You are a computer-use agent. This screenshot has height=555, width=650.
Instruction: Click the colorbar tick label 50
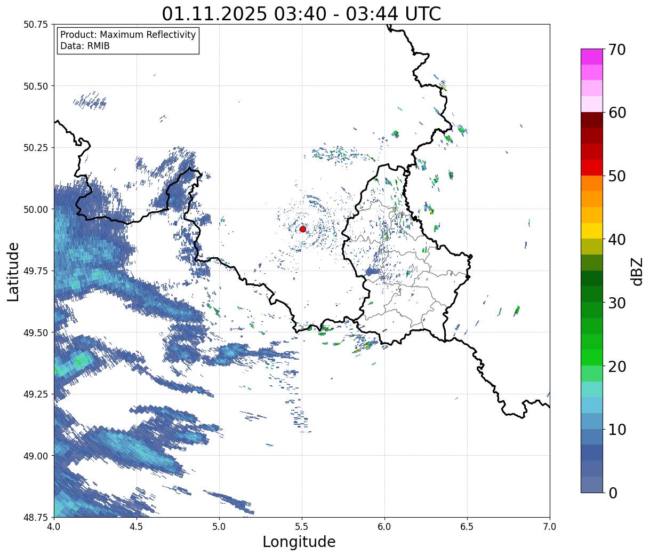coord(617,176)
